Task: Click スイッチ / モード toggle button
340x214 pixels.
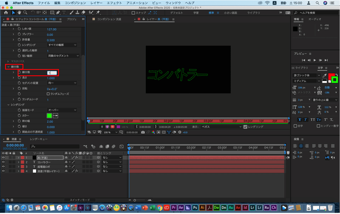Action: click(80, 200)
